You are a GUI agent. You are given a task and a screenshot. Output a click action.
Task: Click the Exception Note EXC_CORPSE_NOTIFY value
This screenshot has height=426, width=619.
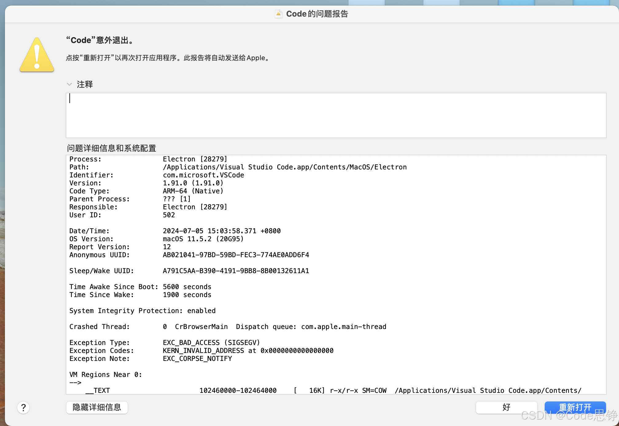(197, 358)
